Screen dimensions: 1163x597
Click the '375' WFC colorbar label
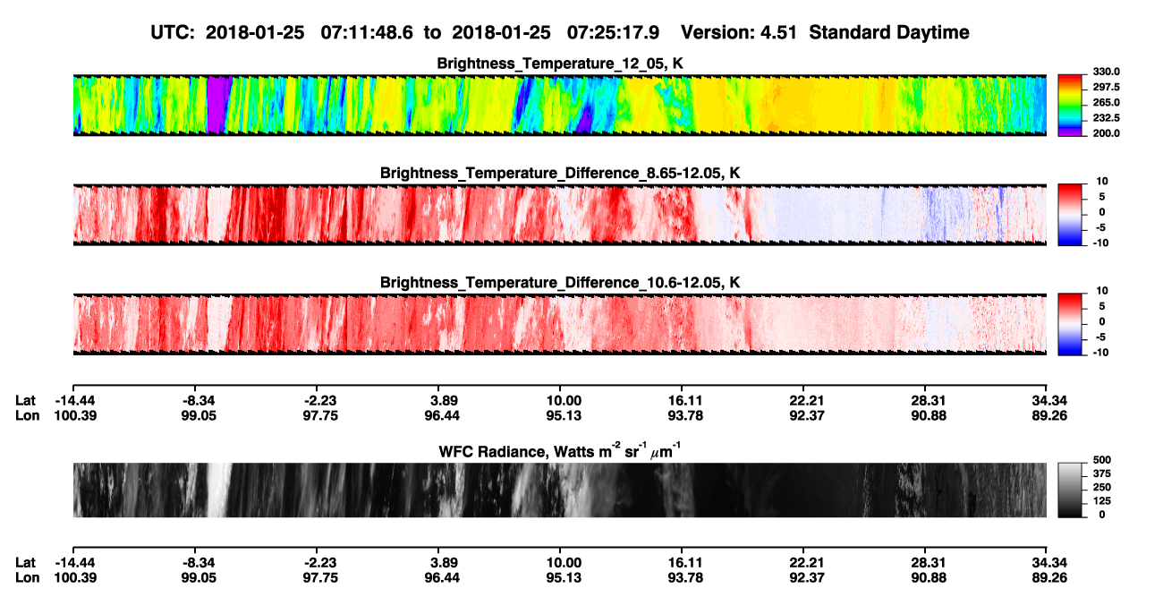pos(1103,473)
